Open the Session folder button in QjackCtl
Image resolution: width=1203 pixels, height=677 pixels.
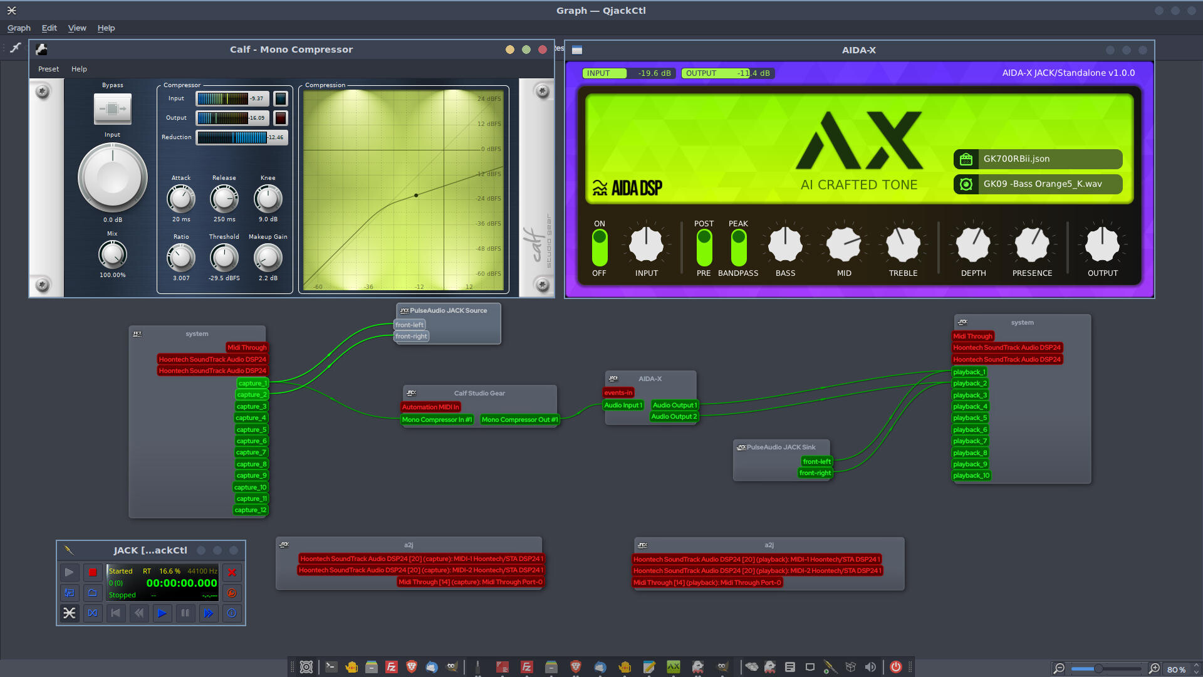coord(92,592)
